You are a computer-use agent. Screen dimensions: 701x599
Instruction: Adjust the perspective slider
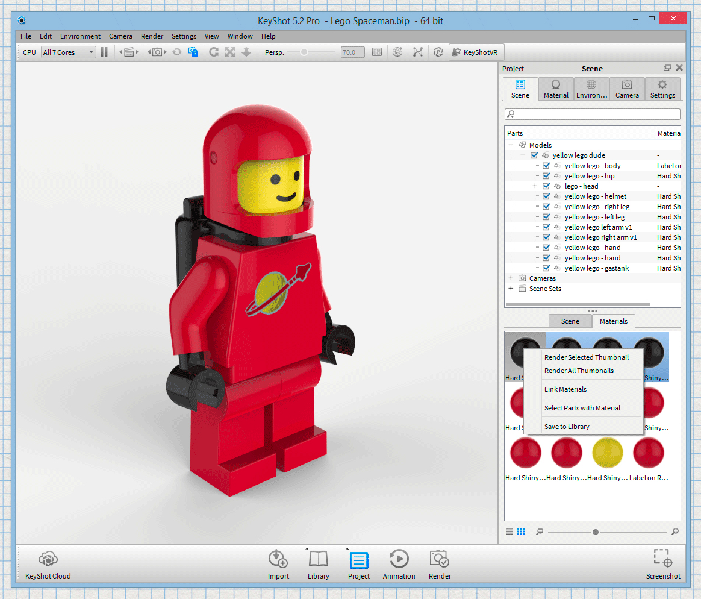point(304,52)
